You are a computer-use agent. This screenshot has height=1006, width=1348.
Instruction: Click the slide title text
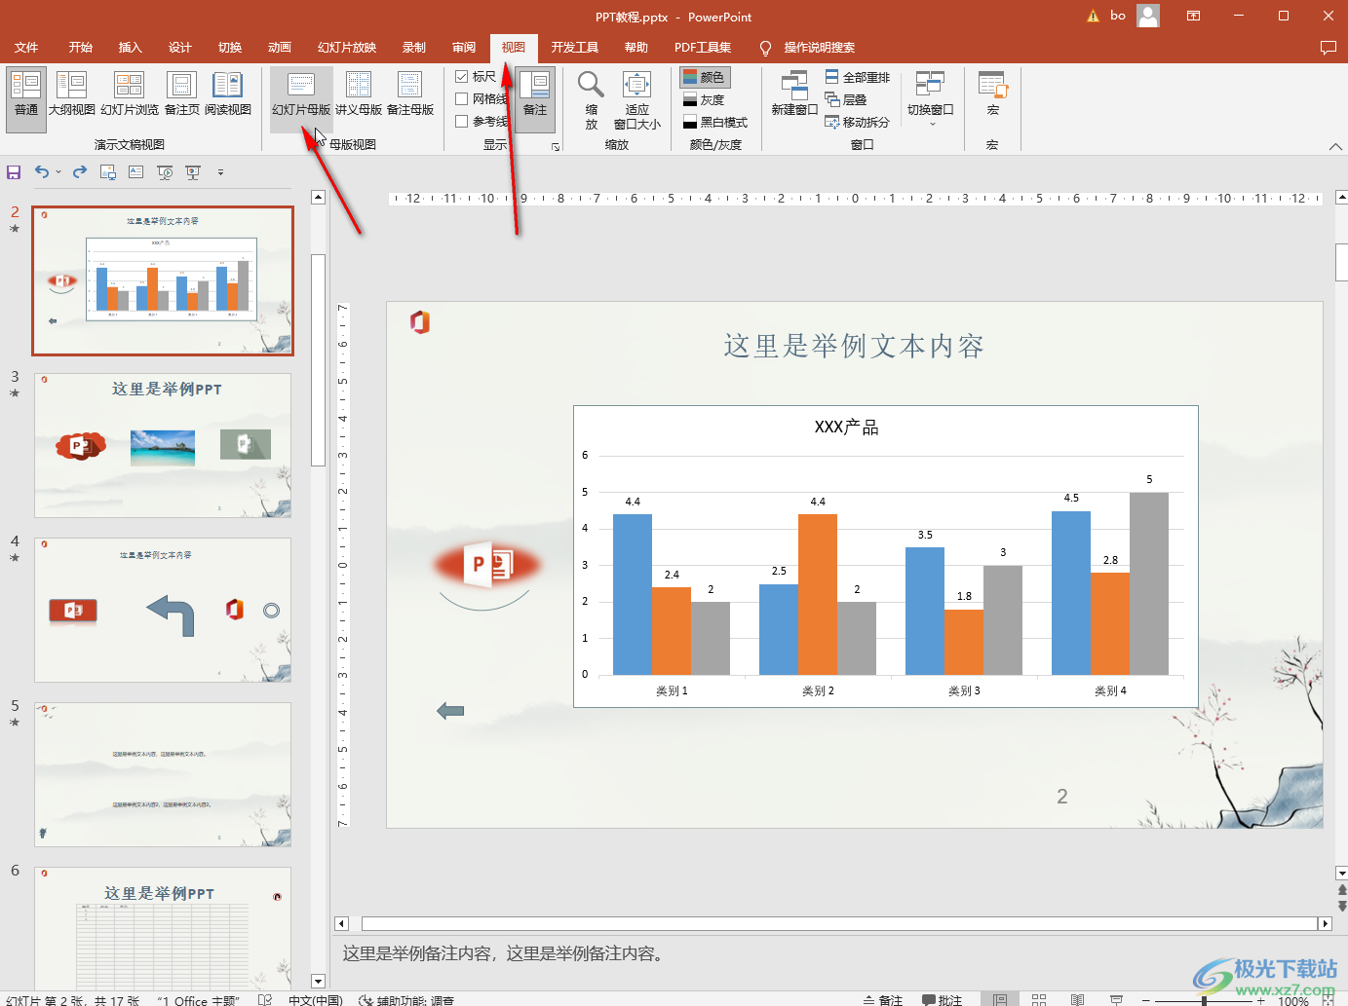click(853, 346)
